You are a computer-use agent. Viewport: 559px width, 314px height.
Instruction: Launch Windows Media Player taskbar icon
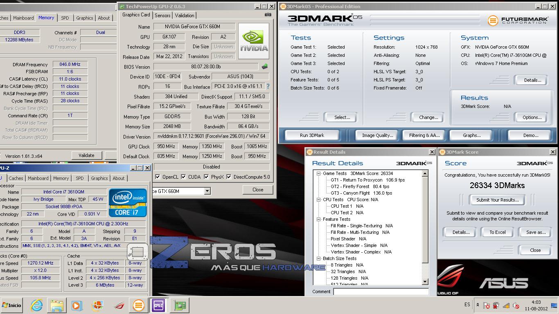[x=77, y=305]
